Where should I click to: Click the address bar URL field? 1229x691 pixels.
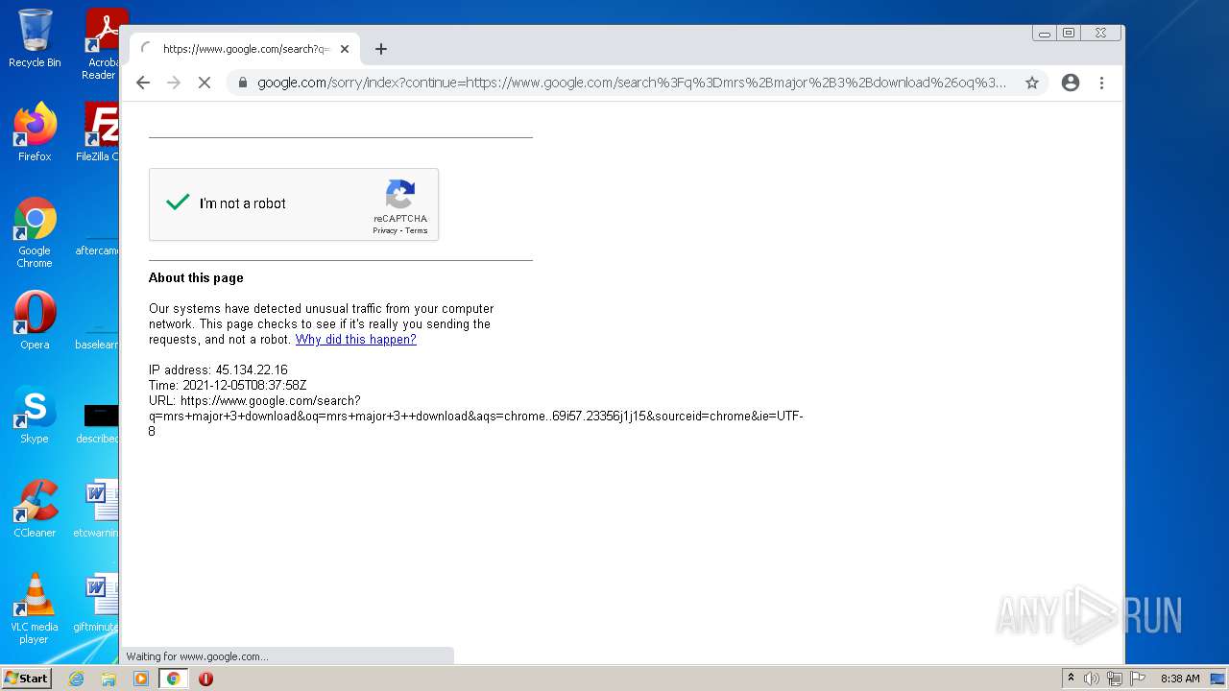click(x=631, y=83)
